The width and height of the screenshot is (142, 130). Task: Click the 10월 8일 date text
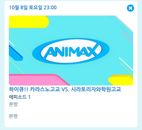[18, 7]
